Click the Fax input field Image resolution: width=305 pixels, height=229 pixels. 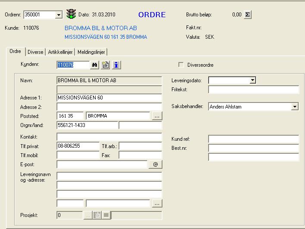(x=140, y=155)
